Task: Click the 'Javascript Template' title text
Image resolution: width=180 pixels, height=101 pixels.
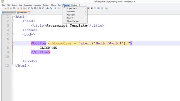Action: click(x=66, y=26)
